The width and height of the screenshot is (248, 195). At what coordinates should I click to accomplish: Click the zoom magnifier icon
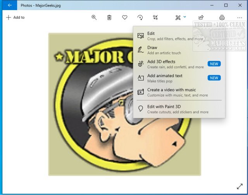pyautogui.click(x=94, y=17)
